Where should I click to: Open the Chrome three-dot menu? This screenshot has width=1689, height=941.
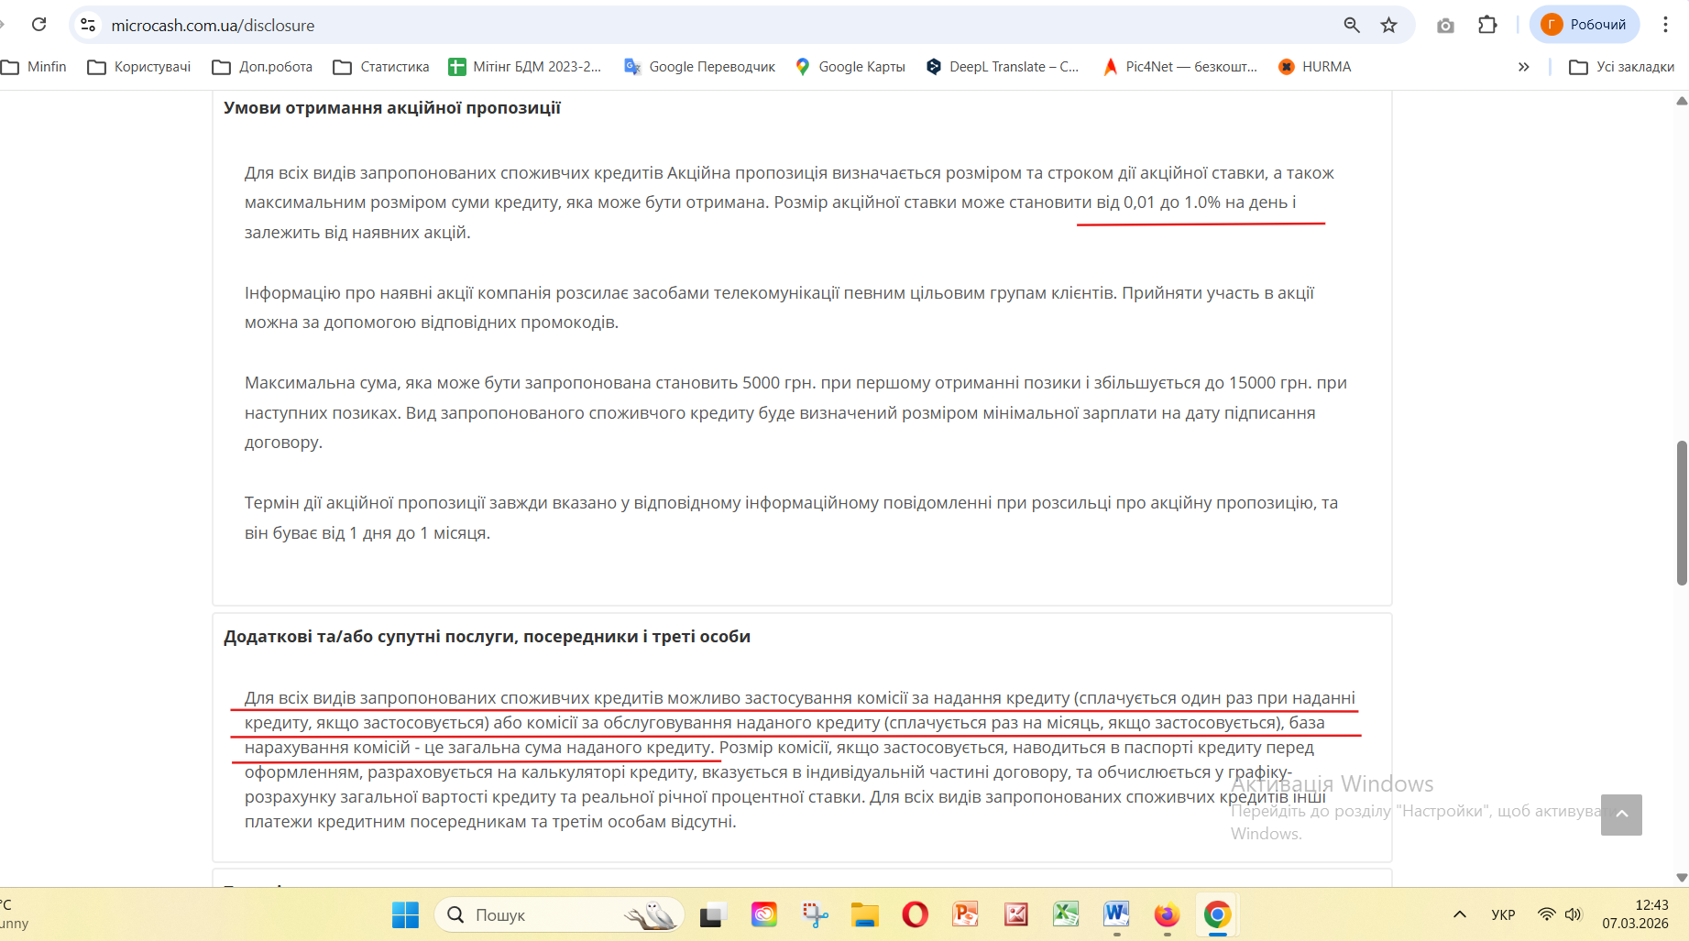point(1665,25)
